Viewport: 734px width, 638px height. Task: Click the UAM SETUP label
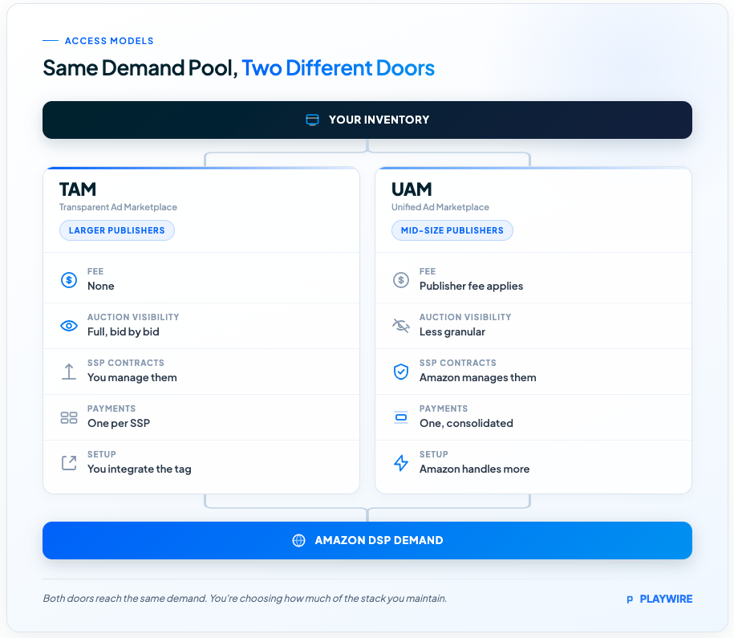click(x=433, y=454)
